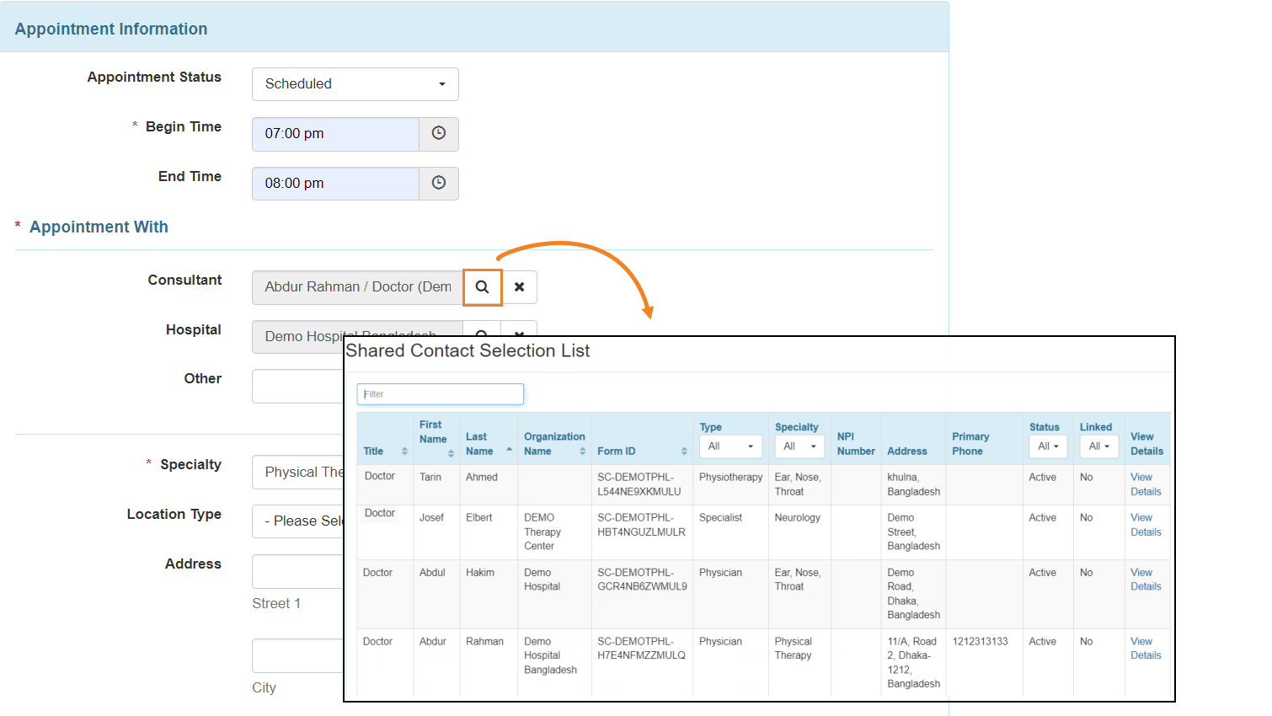
Task: Sort by Title column arrows
Action: 404,452
